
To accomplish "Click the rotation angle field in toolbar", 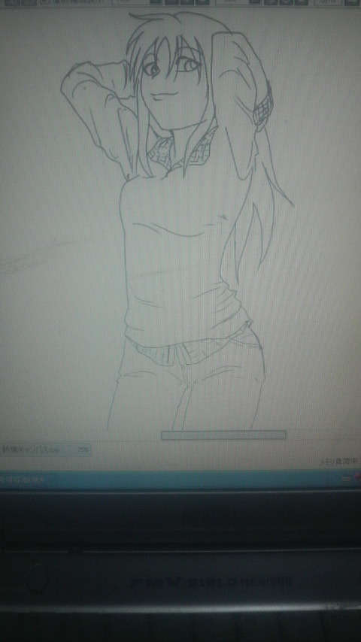I will tap(230, 2).
